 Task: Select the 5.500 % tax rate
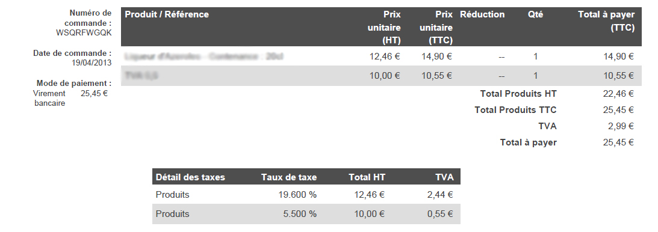pyautogui.click(x=300, y=214)
